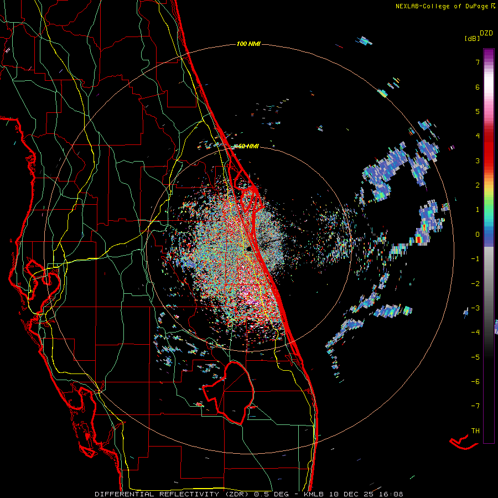This screenshot has height=498, width=498.
Task: Click the KMLB station identifier in the caption
Action: [315, 494]
